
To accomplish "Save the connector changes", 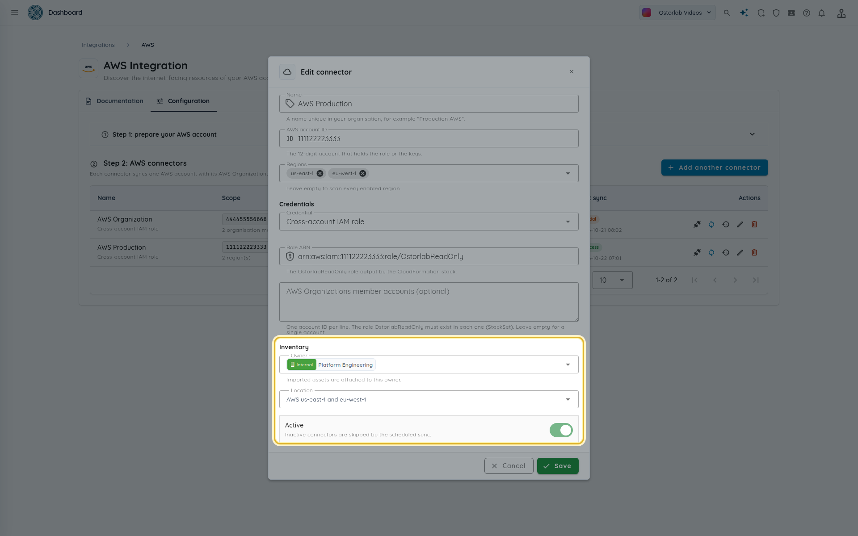I will tap(558, 466).
